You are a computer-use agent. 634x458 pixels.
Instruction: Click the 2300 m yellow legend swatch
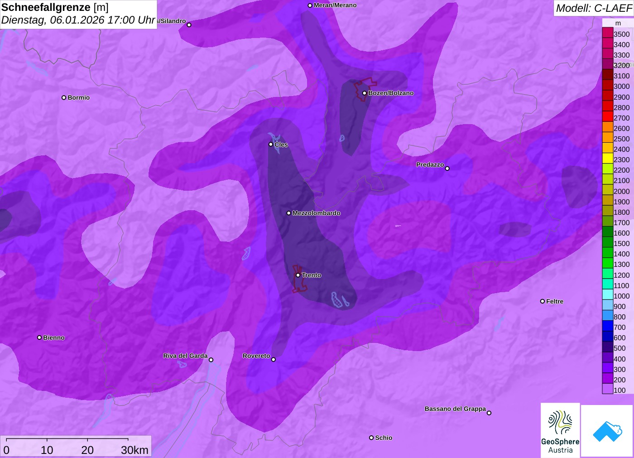pos(608,158)
